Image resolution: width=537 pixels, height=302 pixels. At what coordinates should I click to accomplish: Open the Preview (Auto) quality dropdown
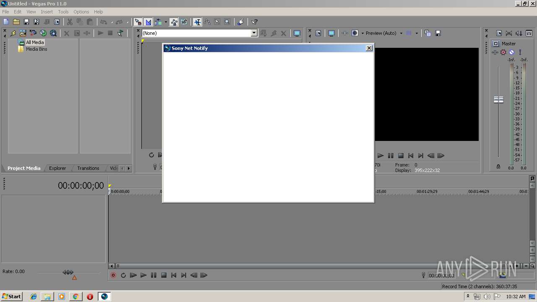(x=401, y=33)
